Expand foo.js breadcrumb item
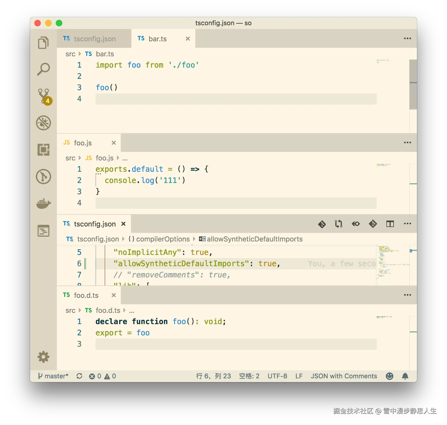This screenshot has height=425, width=447. tap(100, 158)
